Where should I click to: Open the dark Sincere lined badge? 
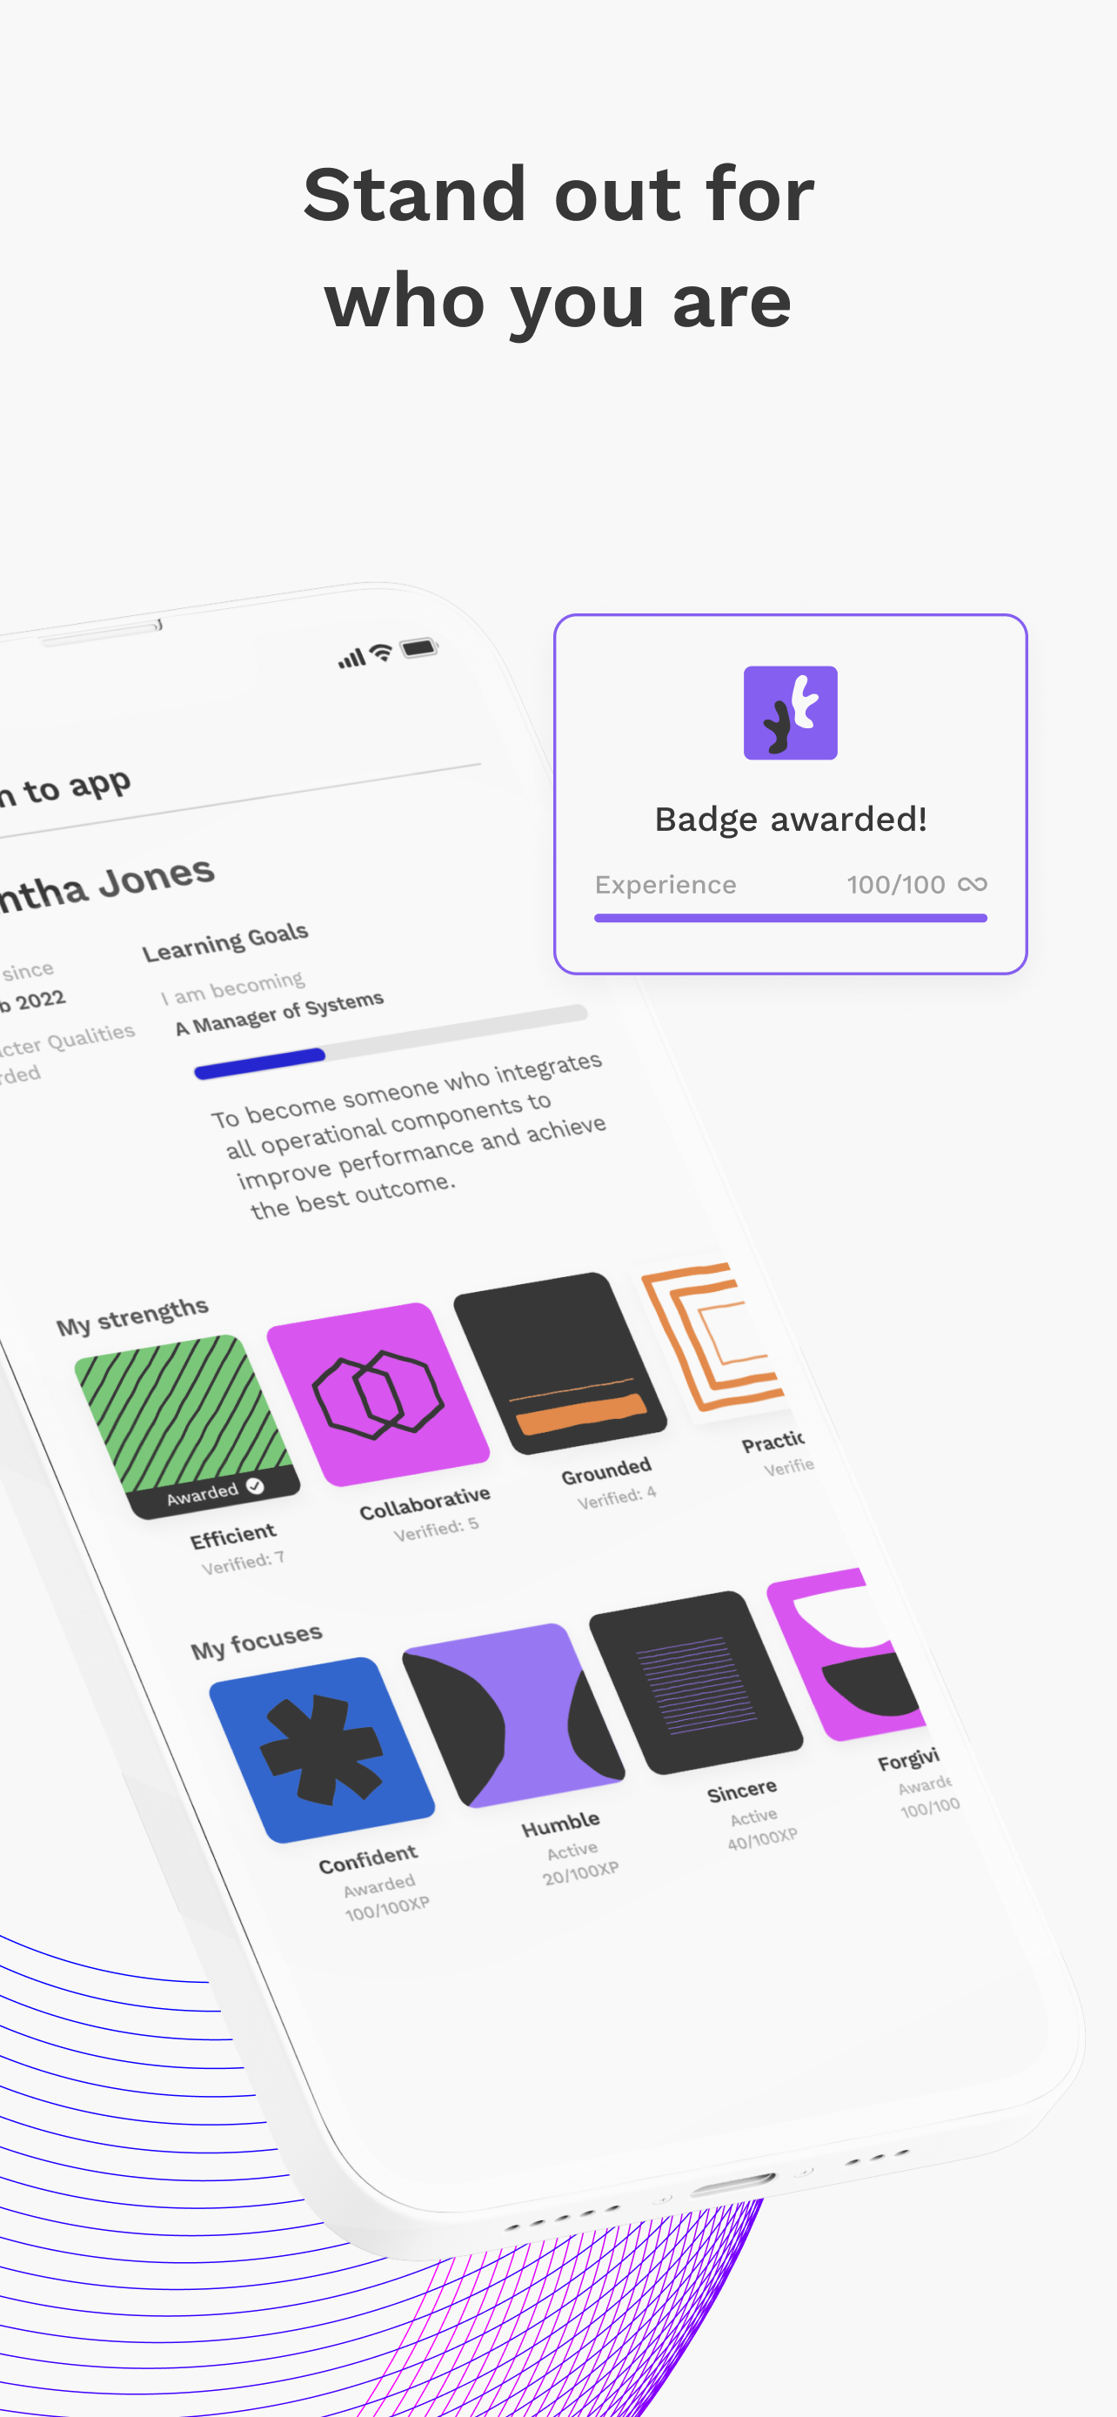pos(696,1683)
